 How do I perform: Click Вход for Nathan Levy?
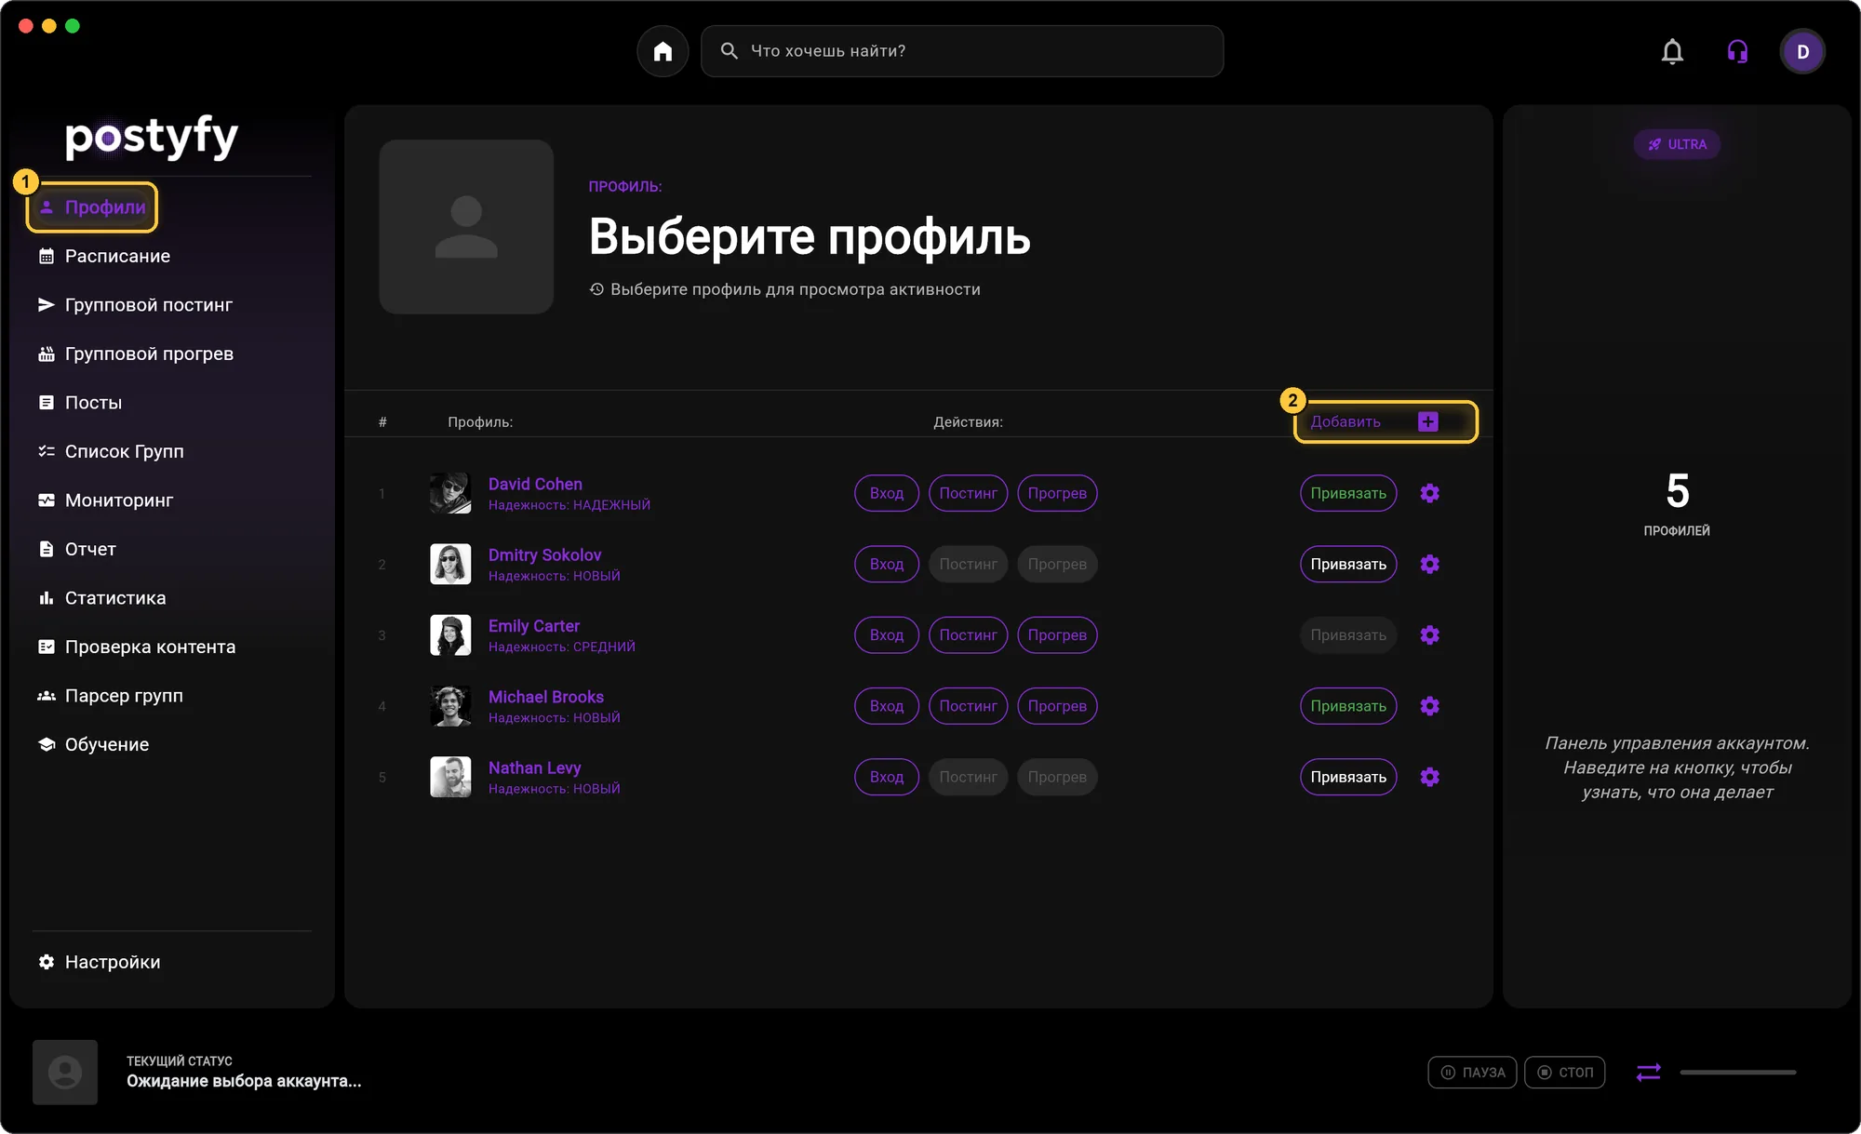point(887,777)
